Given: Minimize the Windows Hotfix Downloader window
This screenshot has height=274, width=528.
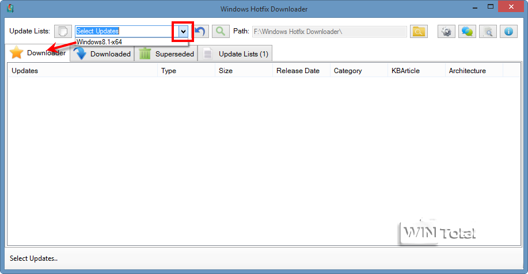Looking at the screenshot, I should [x=475, y=7].
